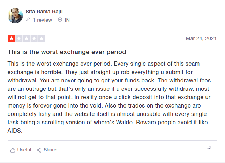
Task: Click the location pin icon
Action: [x=60, y=20]
